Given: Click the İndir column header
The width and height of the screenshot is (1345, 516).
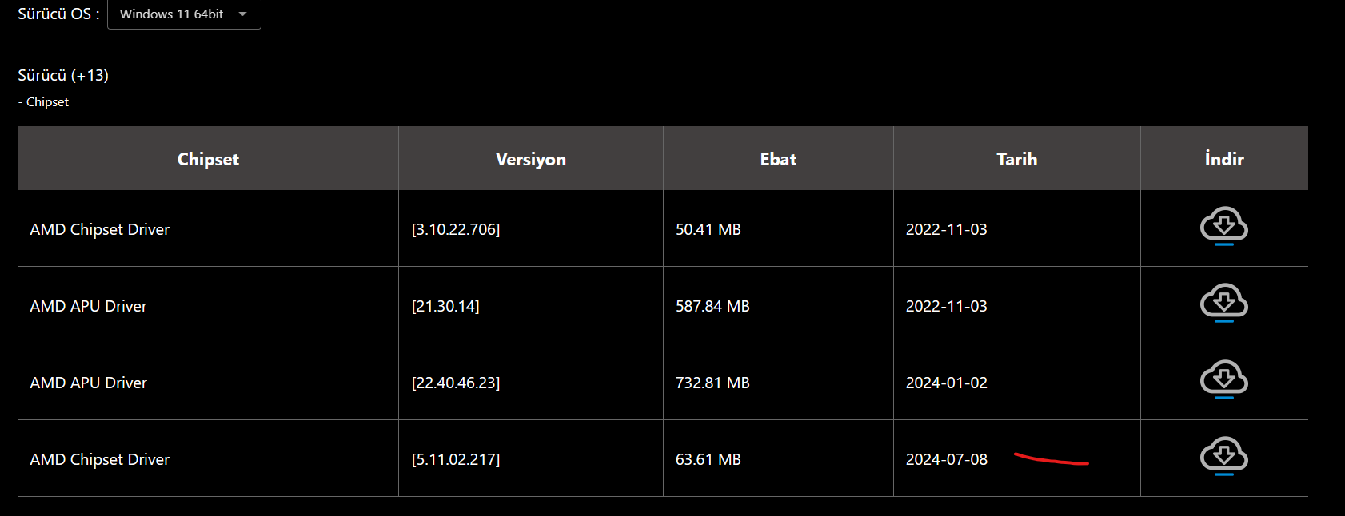Looking at the screenshot, I should (x=1224, y=159).
